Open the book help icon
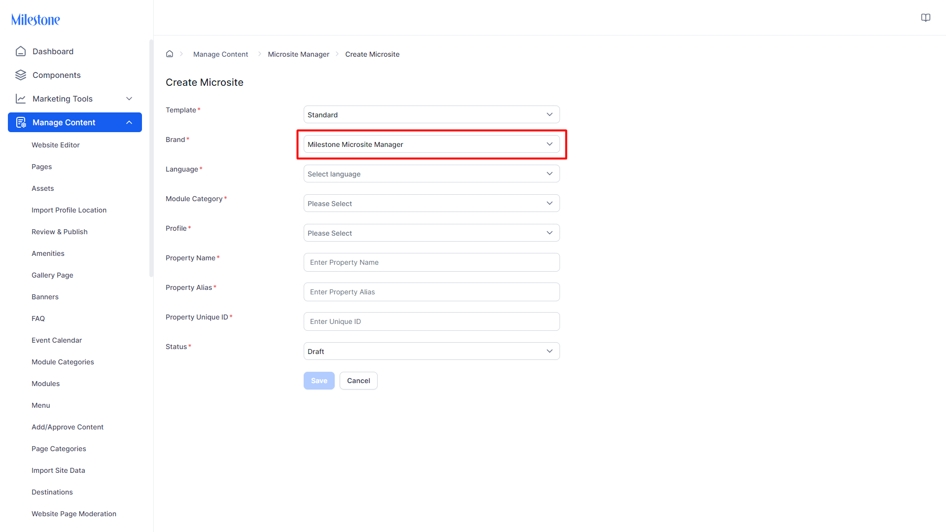Image resolution: width=946 pixels, height=532 pixels. (x=926, y=18)
